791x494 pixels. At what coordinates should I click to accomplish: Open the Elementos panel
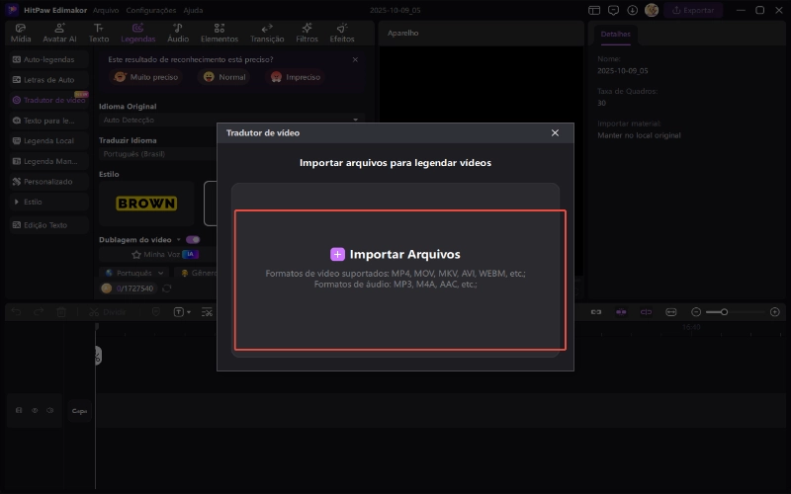click(x=219, y=33)
